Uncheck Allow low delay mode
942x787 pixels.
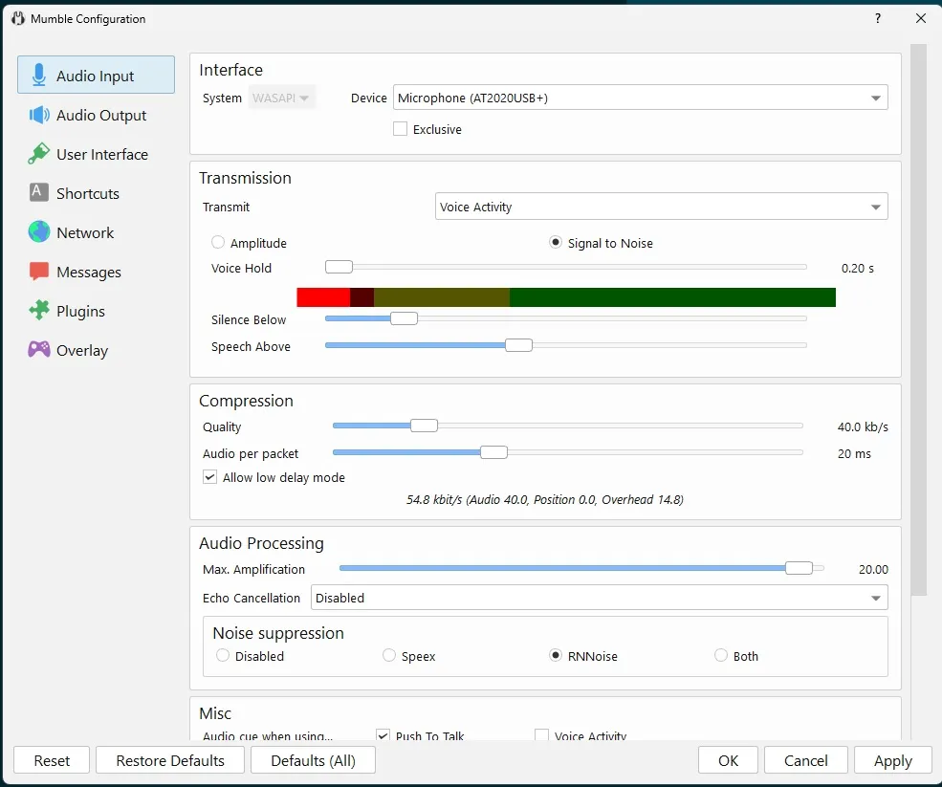pos(210,477)
